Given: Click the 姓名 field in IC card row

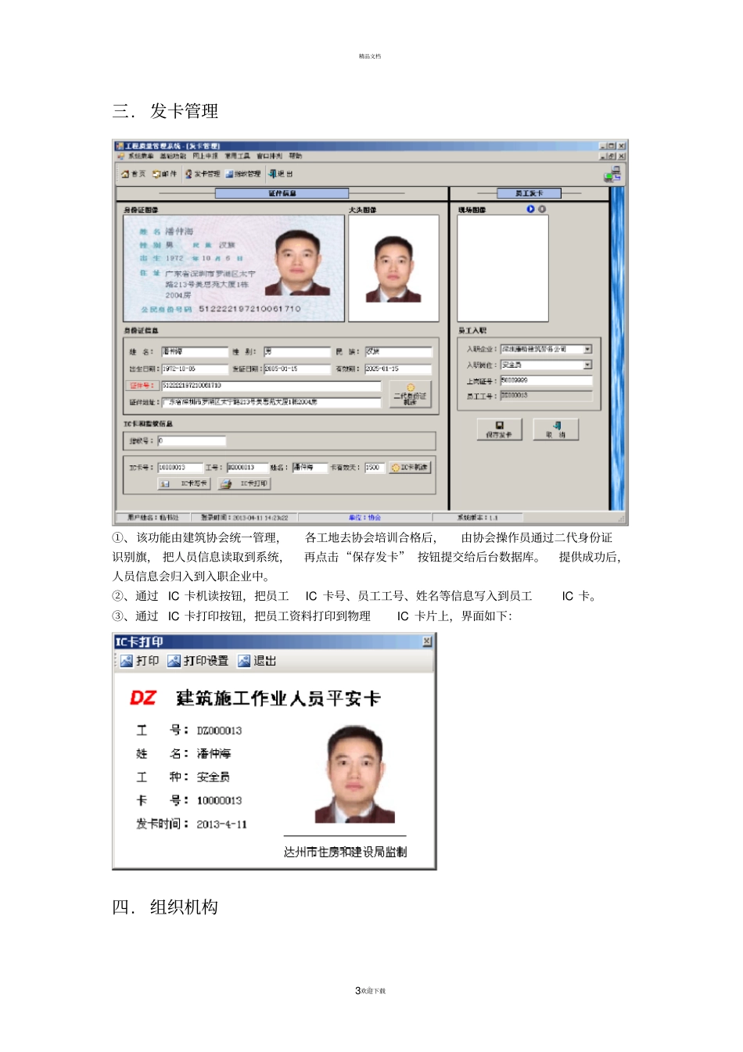Looking at the screenshot, I should pyautogui.click(x=309, y=468).
